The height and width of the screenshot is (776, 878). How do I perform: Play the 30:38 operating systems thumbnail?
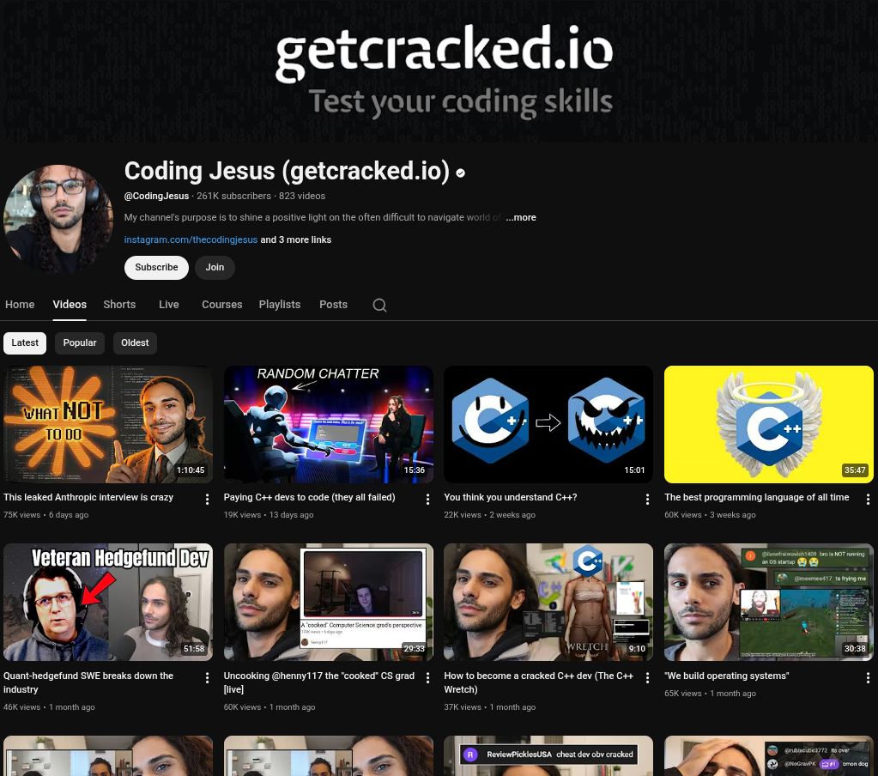click(769, 602)
